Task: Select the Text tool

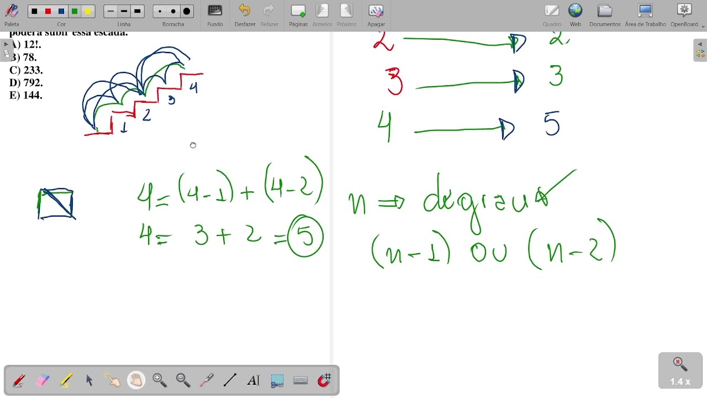Action: (254, 380)
